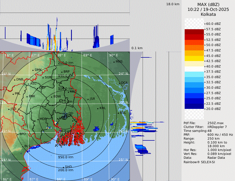Click the KHL station marker

[98, 108]
